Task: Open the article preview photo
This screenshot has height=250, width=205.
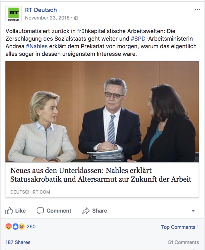Action: coord(102,112)
